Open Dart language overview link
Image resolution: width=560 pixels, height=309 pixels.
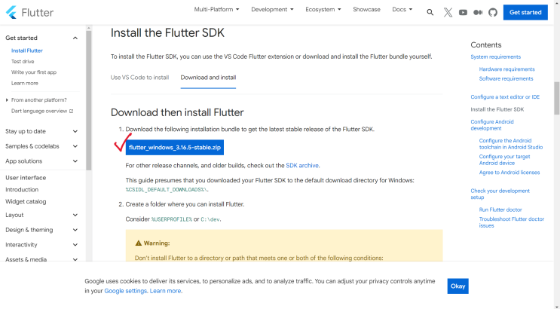[39, 111]
